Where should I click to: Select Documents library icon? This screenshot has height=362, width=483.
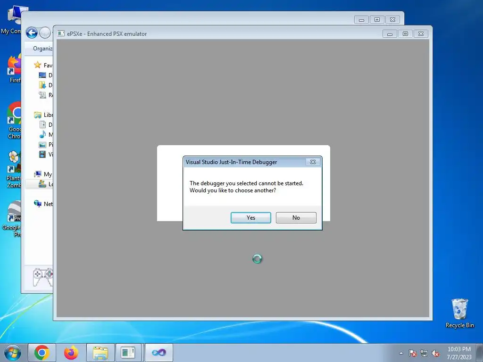(x=42, y=124)
